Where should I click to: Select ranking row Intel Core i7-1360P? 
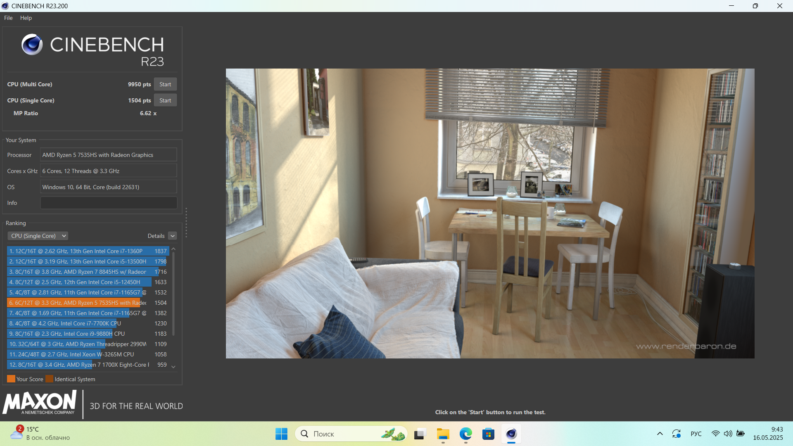pyautogui.click(x=88, y=251)
